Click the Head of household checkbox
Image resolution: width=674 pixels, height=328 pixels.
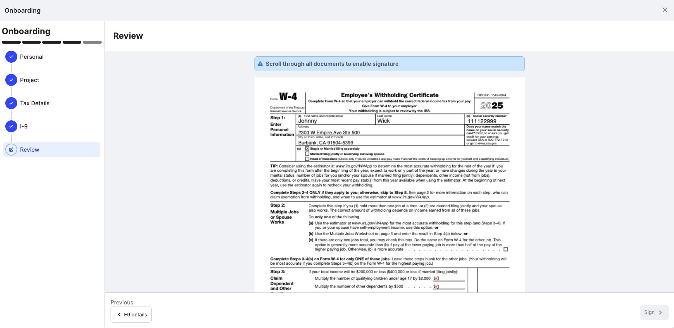pos(307,159)
